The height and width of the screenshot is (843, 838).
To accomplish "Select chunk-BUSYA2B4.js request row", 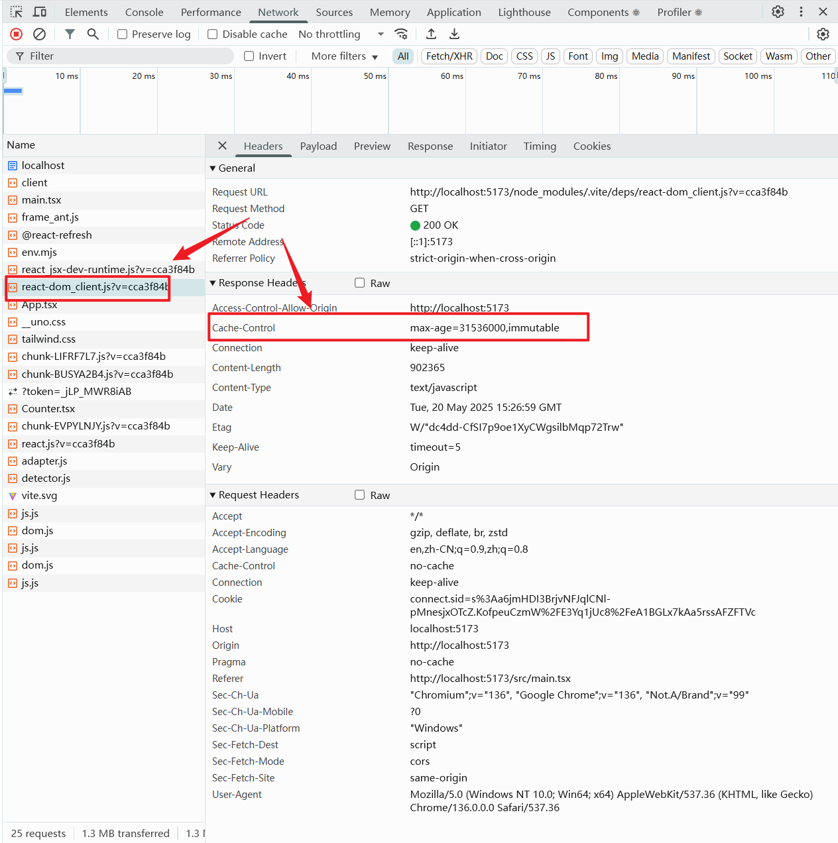I will 104,374.
